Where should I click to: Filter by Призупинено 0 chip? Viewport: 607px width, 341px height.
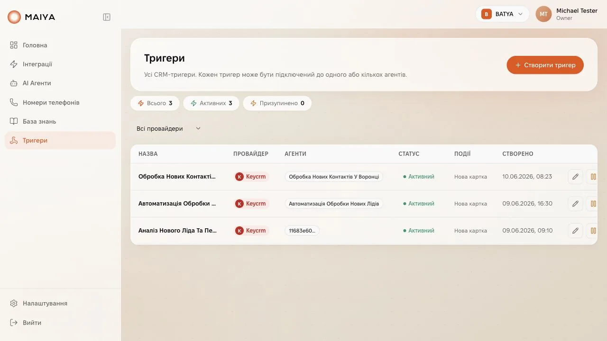pyautogui.click(x=277, y=103)
